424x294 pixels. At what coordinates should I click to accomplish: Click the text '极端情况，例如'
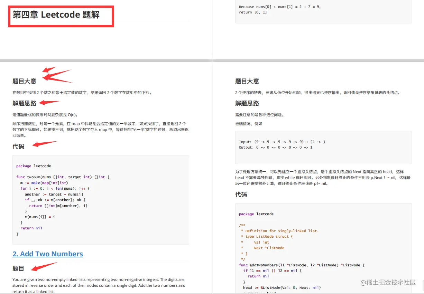click(249, 124)
